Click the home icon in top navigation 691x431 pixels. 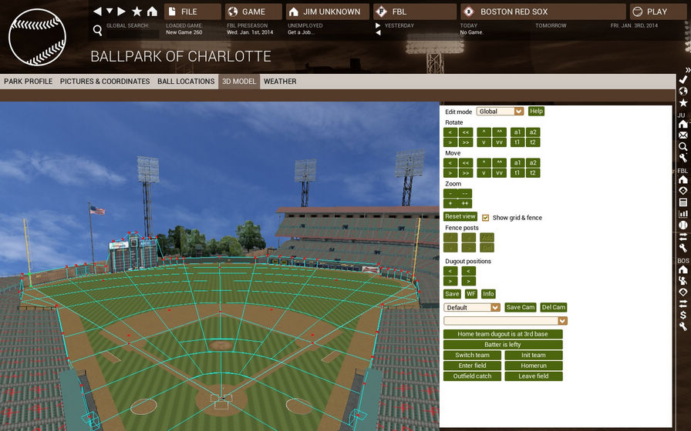pyautogui.click(x=152, y=12)
